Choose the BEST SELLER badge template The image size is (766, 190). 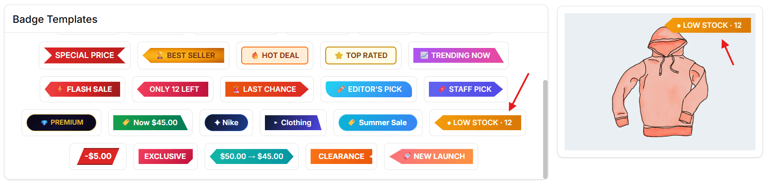coord(183,55)
